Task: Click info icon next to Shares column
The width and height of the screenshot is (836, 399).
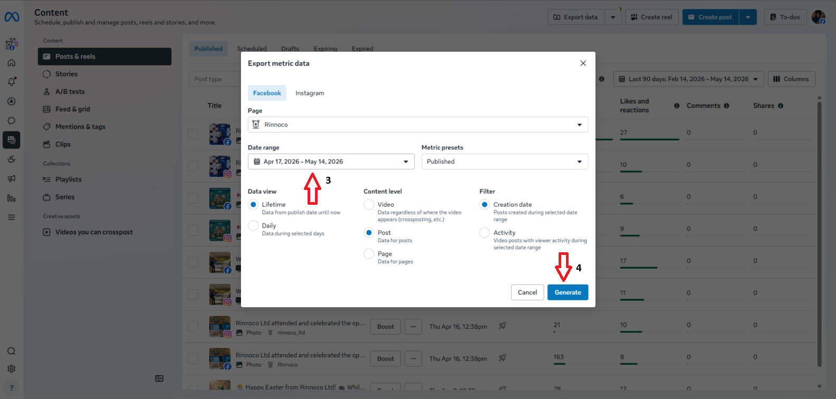Action: coord(781,106)
